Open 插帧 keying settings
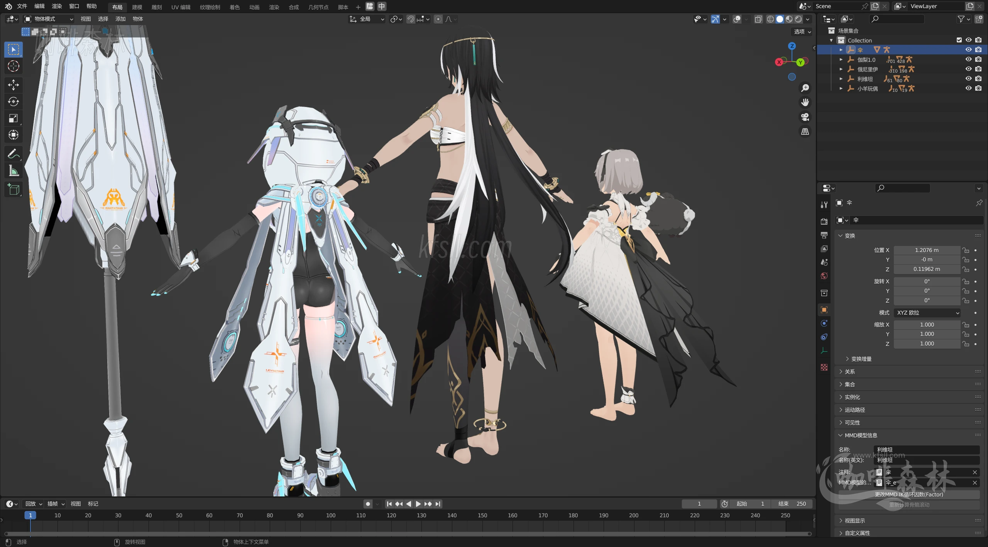Screen dimensions: 988x547 (56, 503)
